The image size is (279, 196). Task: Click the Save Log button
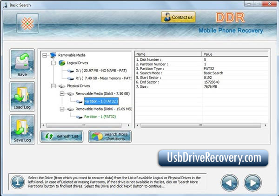pos(22,130)
